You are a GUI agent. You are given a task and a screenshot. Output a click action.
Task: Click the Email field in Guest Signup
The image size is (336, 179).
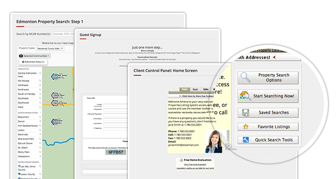click(x=115, y=105)
